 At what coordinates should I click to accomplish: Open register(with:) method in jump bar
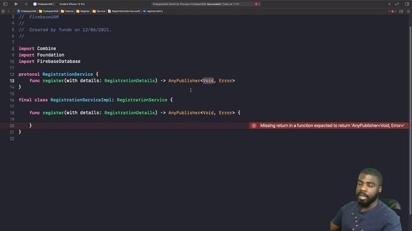[153, 12]
